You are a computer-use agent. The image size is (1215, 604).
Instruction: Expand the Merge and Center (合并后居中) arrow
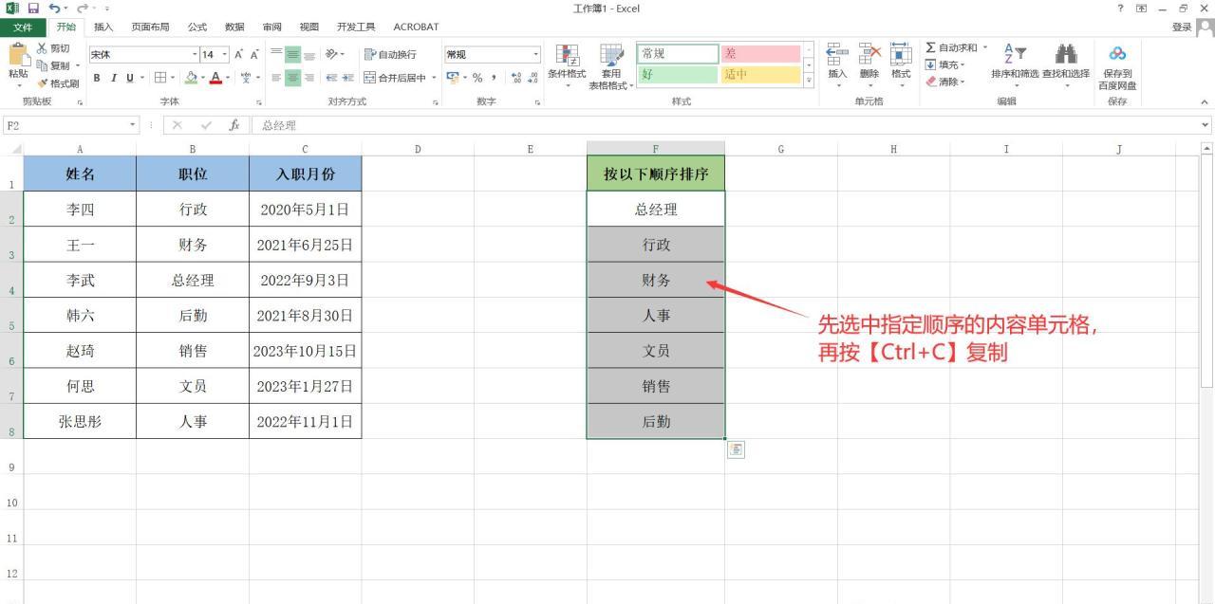pyautogui.click(x=435, y=78)
